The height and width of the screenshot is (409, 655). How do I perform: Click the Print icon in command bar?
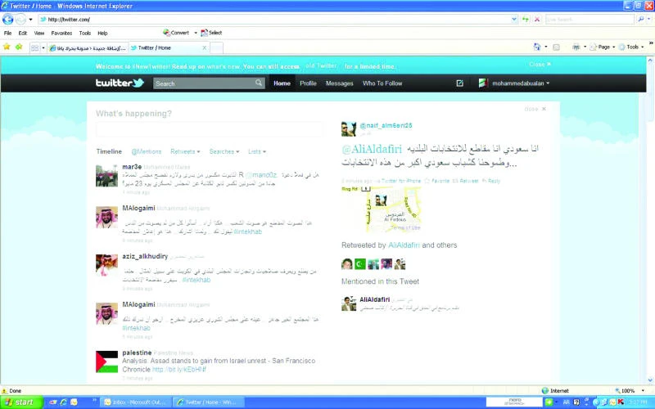(576, 47)
